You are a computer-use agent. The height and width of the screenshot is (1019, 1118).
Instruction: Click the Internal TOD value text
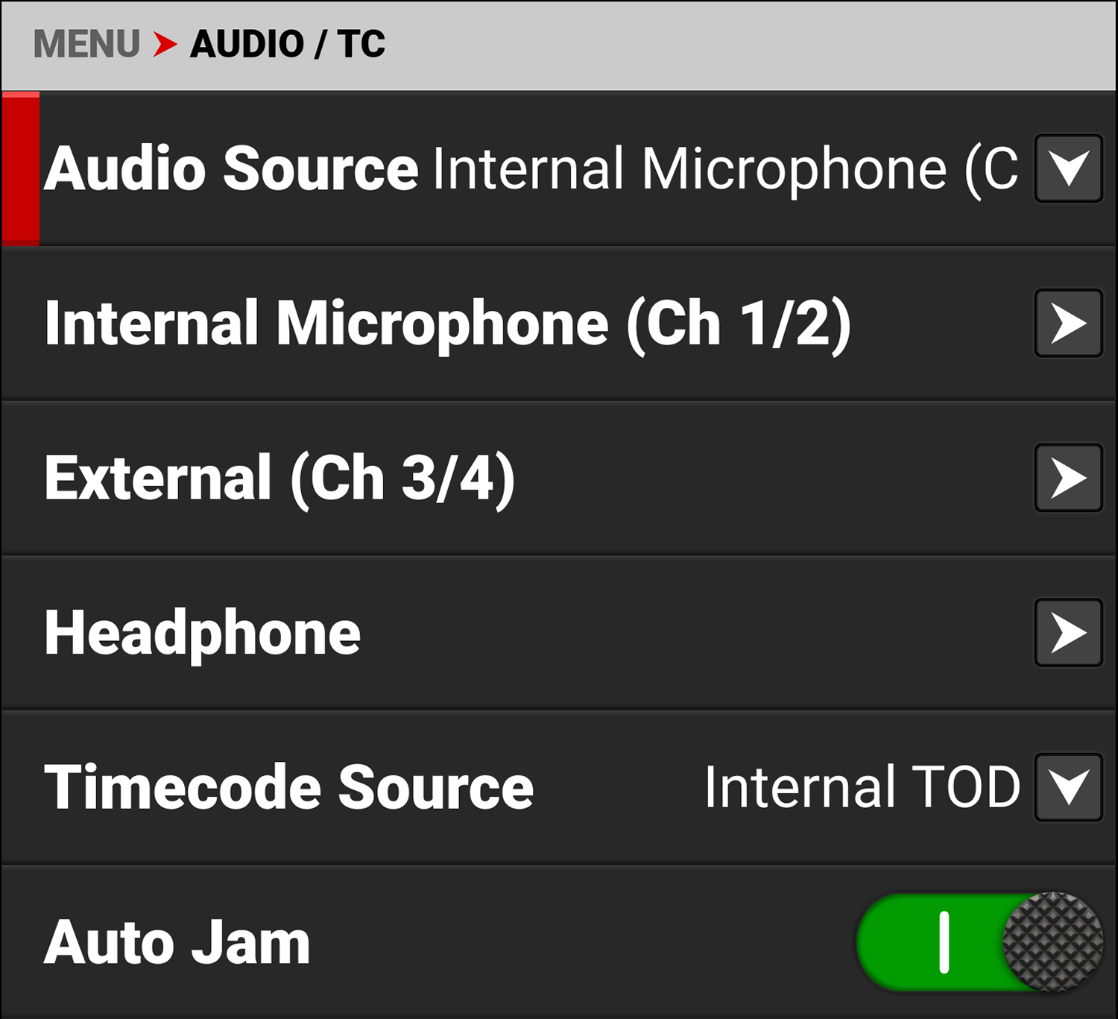point(862,788)
